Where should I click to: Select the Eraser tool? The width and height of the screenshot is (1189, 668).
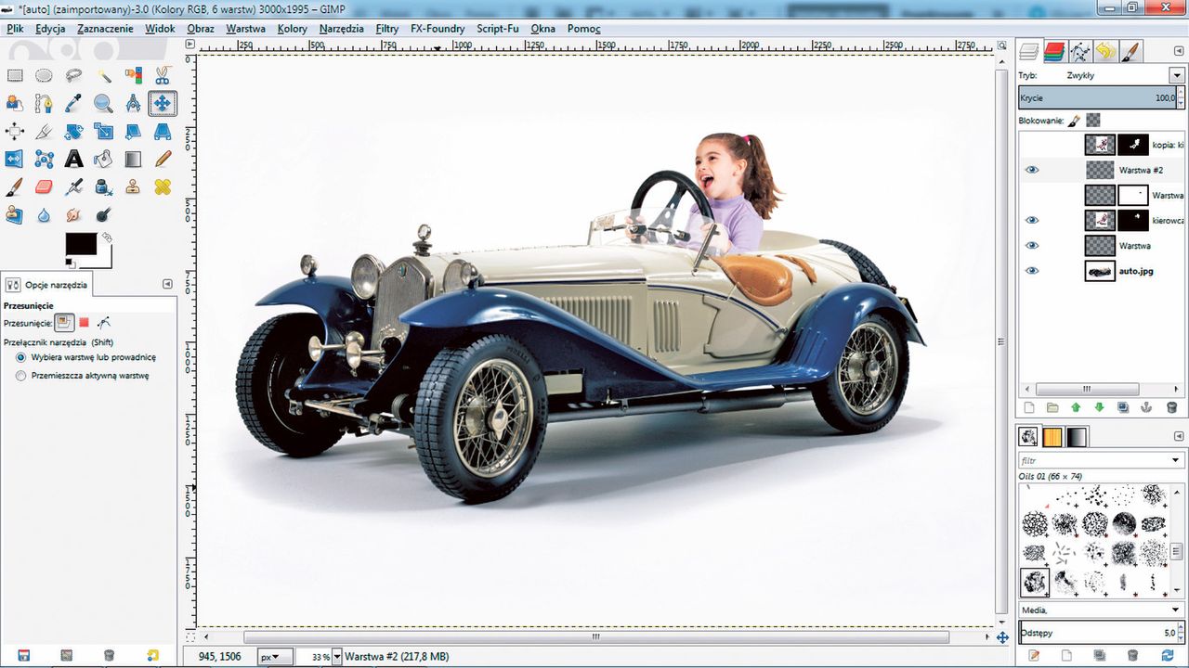pyautogui.click(x=44, y=186)
